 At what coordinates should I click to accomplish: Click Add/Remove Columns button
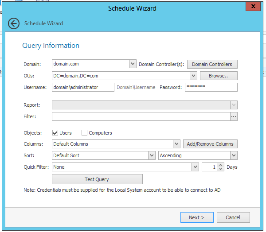(x=210, y=144)
